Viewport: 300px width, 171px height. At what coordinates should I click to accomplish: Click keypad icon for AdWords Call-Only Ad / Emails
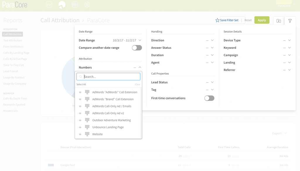[x=87, y=106]
